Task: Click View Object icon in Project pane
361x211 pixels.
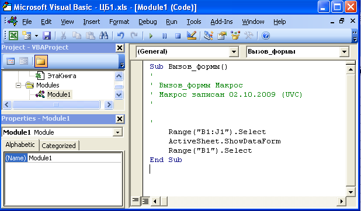Action: 23,61
